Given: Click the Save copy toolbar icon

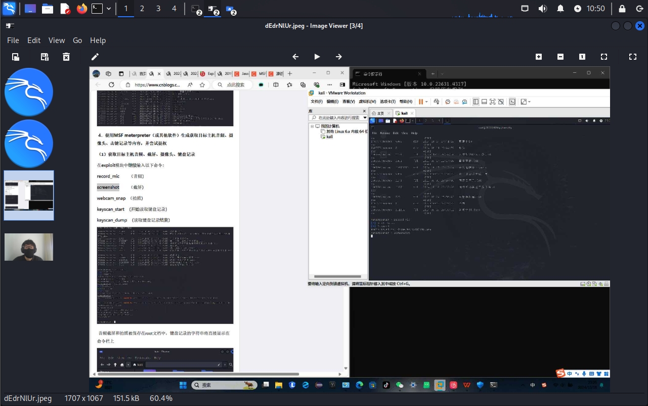Looking at the screenshot, I should pyautogui.click(x=45, y=57).
